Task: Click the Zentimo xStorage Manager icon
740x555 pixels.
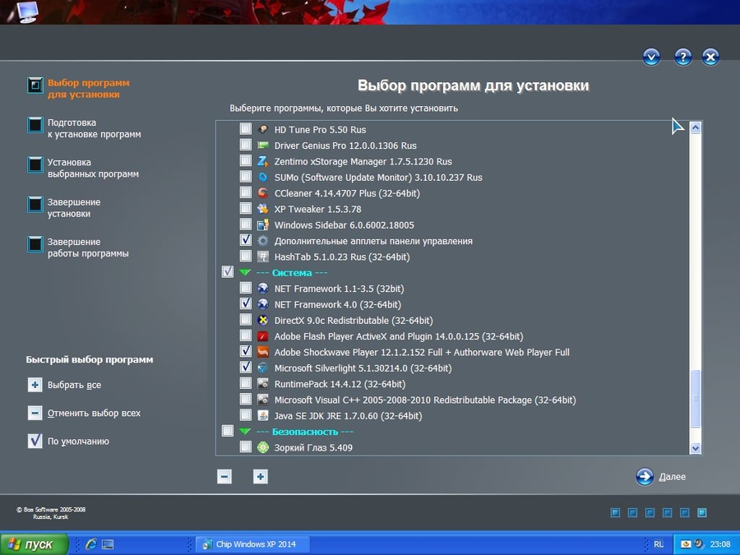Action: pyautogui.click(x=263, y=161)
